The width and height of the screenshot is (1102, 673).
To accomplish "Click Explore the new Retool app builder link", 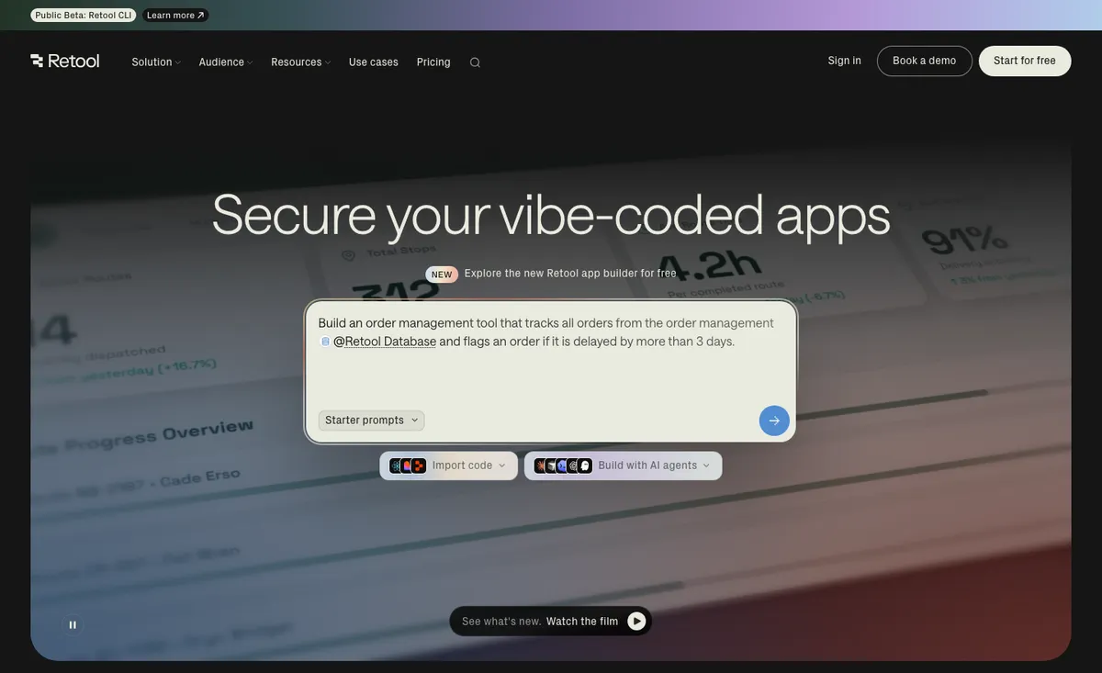I will pos(570,274).
